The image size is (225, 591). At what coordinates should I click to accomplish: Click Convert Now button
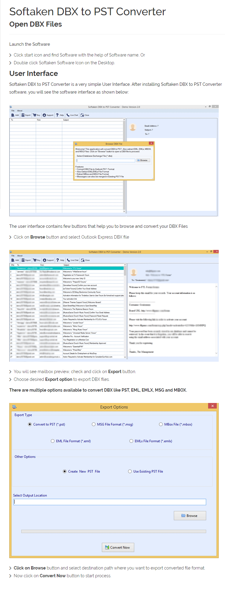click(x=118, y=547)
